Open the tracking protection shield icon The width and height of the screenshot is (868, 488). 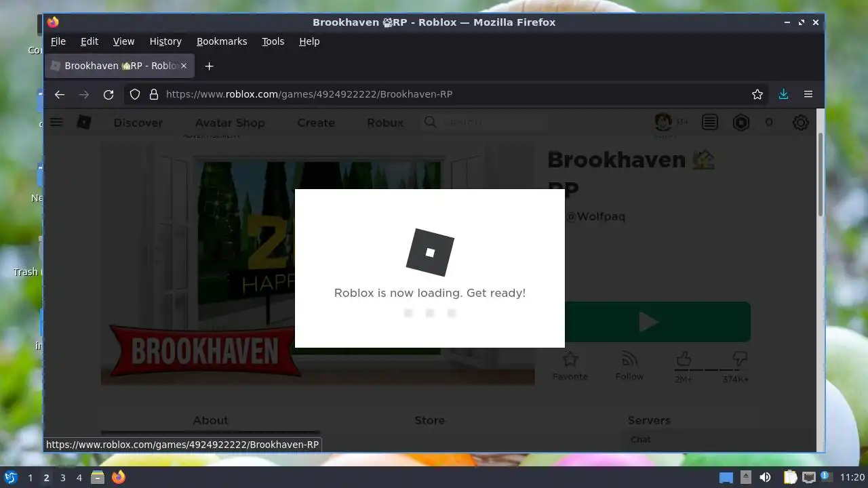pyautogui.click(x=135, y=94)
